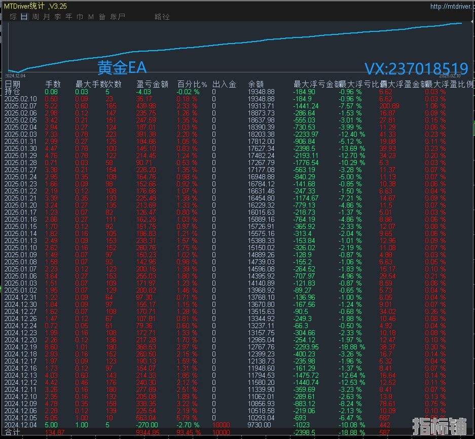Click the total percentage 93.45 %
Image resolution: width=475 pixels, height=439 pixels.
pos(189,432)
